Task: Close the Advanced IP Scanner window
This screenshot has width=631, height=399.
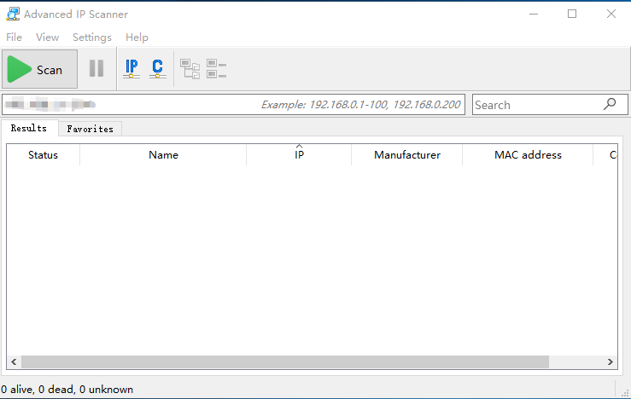Action: [x=611, y=14]
